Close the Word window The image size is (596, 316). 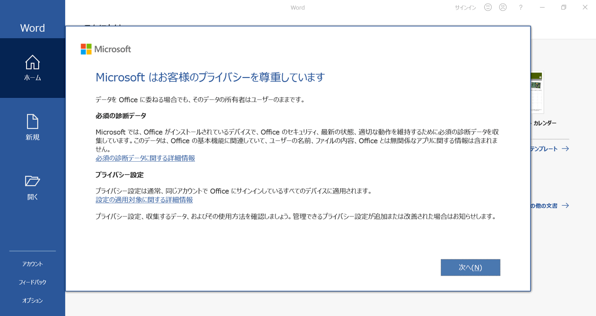tap(585, 7)
